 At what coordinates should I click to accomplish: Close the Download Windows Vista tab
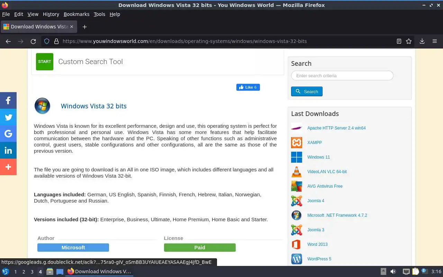(72, 27)
